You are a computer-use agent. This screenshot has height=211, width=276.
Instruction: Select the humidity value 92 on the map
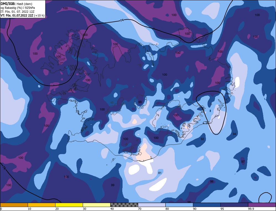(x=202, y=139)
